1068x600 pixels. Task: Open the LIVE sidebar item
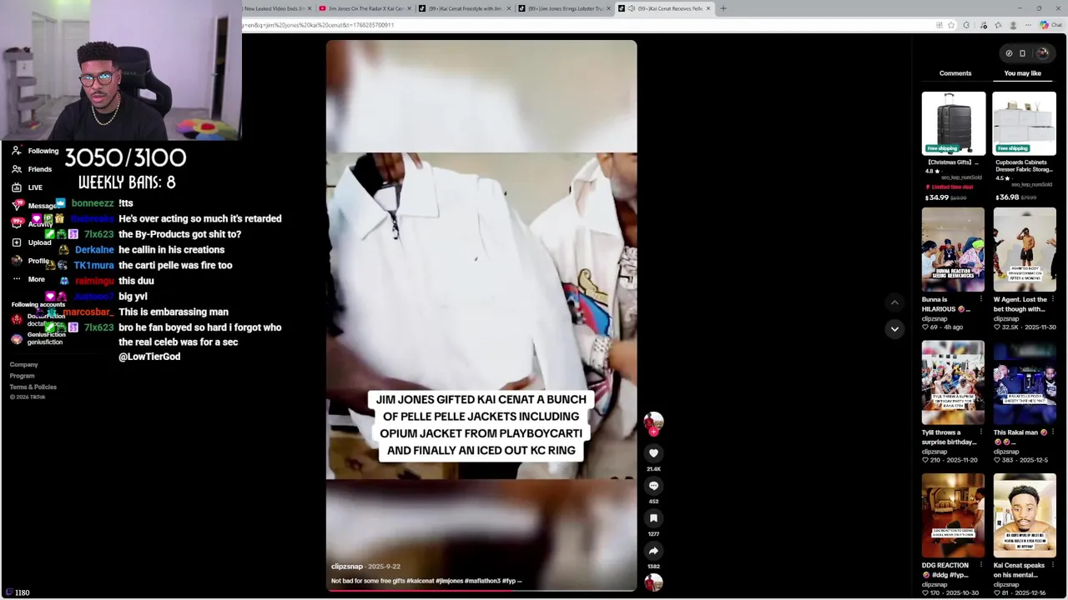[28, 187]
